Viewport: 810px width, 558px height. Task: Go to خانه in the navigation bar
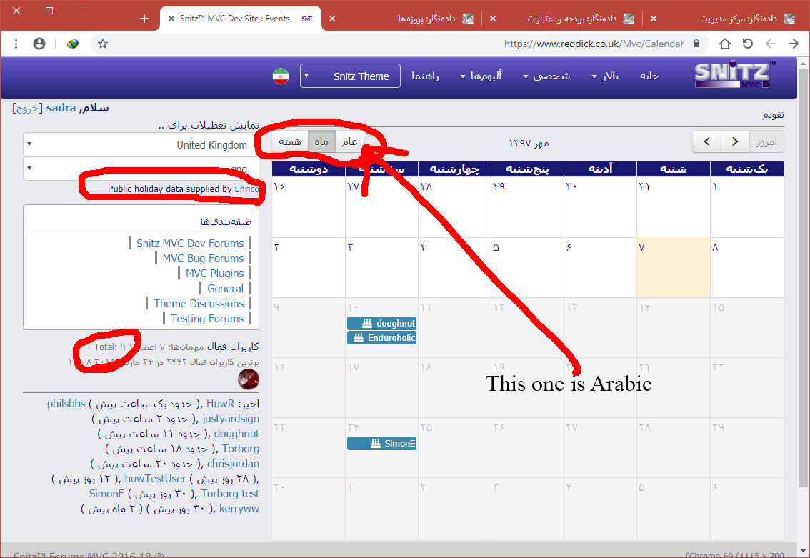[649, 76]
